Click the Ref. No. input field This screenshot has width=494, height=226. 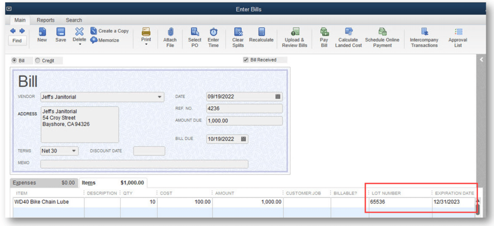244,108
